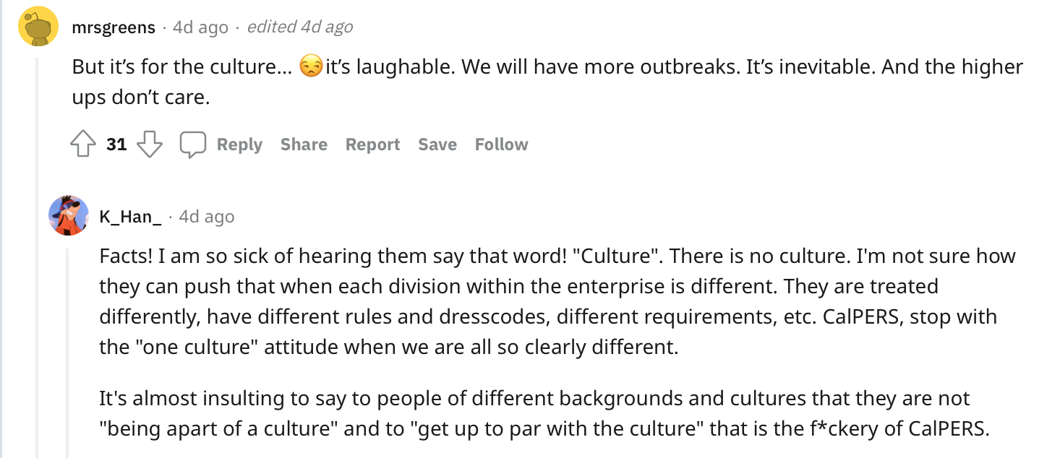This screenshot has height=458, width=1060.
Task: Follow the mrsgreens comment thread
Action: [501, 144]
